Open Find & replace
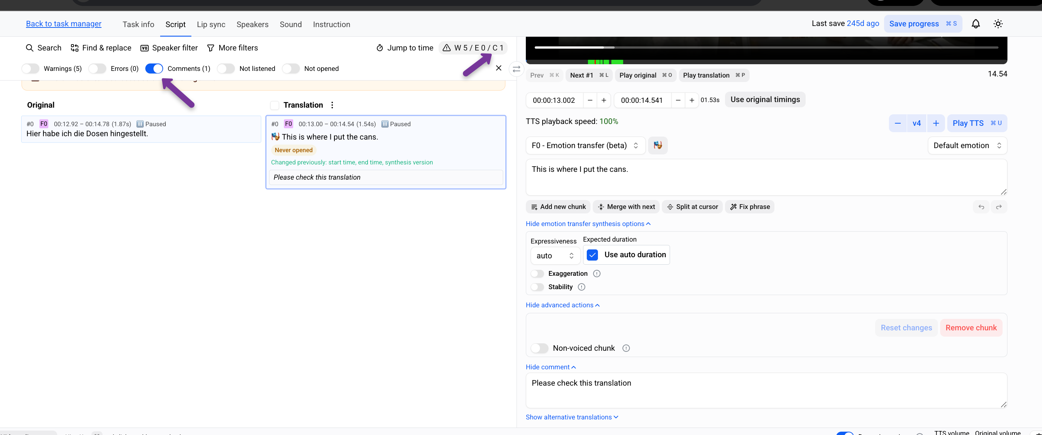Image resolution: width=1042 pixels, height=435 pixels. 101,48
